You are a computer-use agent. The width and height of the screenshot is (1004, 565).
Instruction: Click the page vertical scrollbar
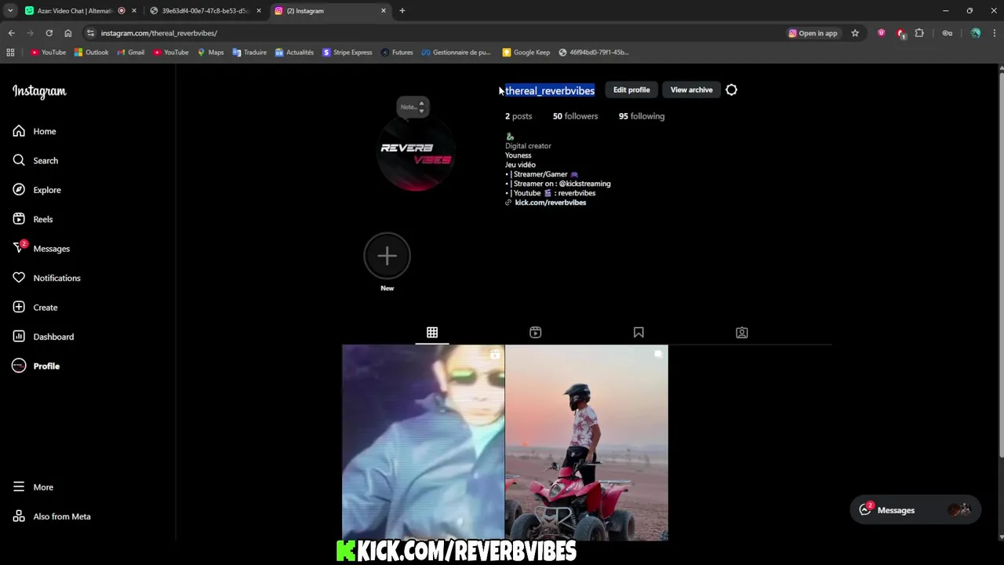pyautogui.click(x=1000, y=263)
